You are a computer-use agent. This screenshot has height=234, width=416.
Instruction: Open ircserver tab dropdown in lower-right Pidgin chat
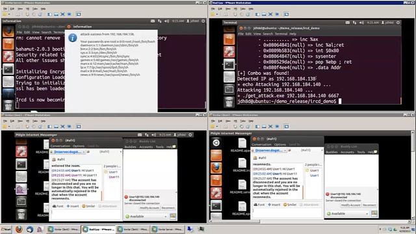click(285, 150)
